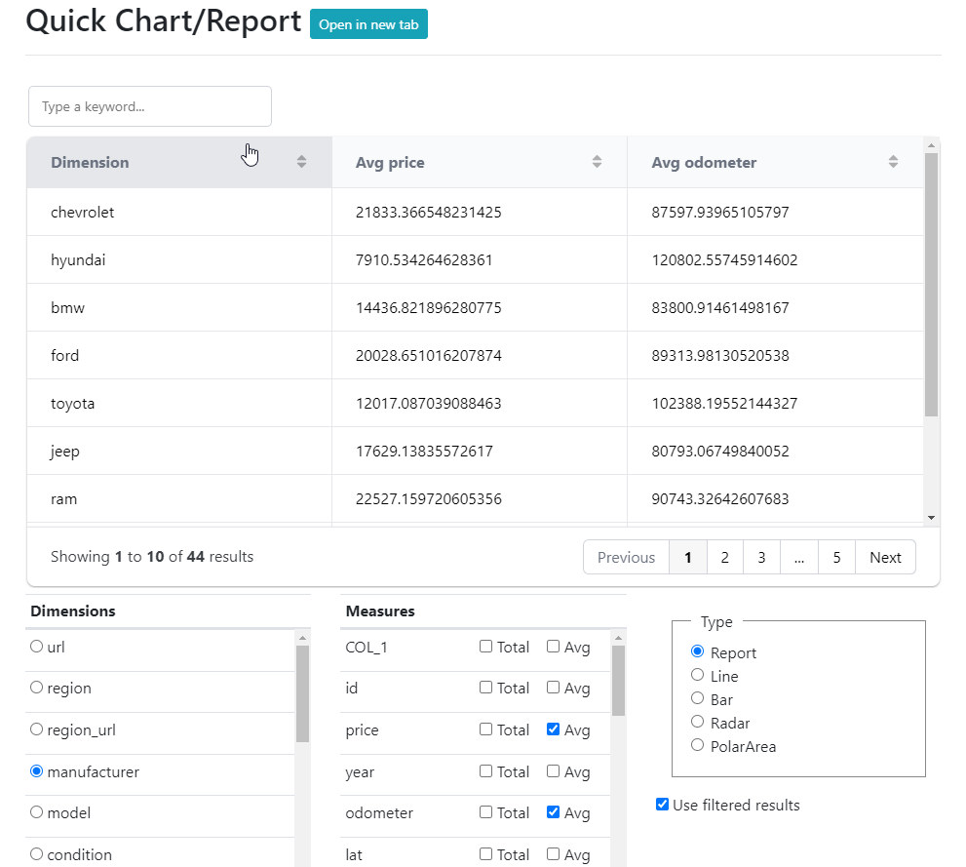Go to page 2 of results

[x=724, y=557]
